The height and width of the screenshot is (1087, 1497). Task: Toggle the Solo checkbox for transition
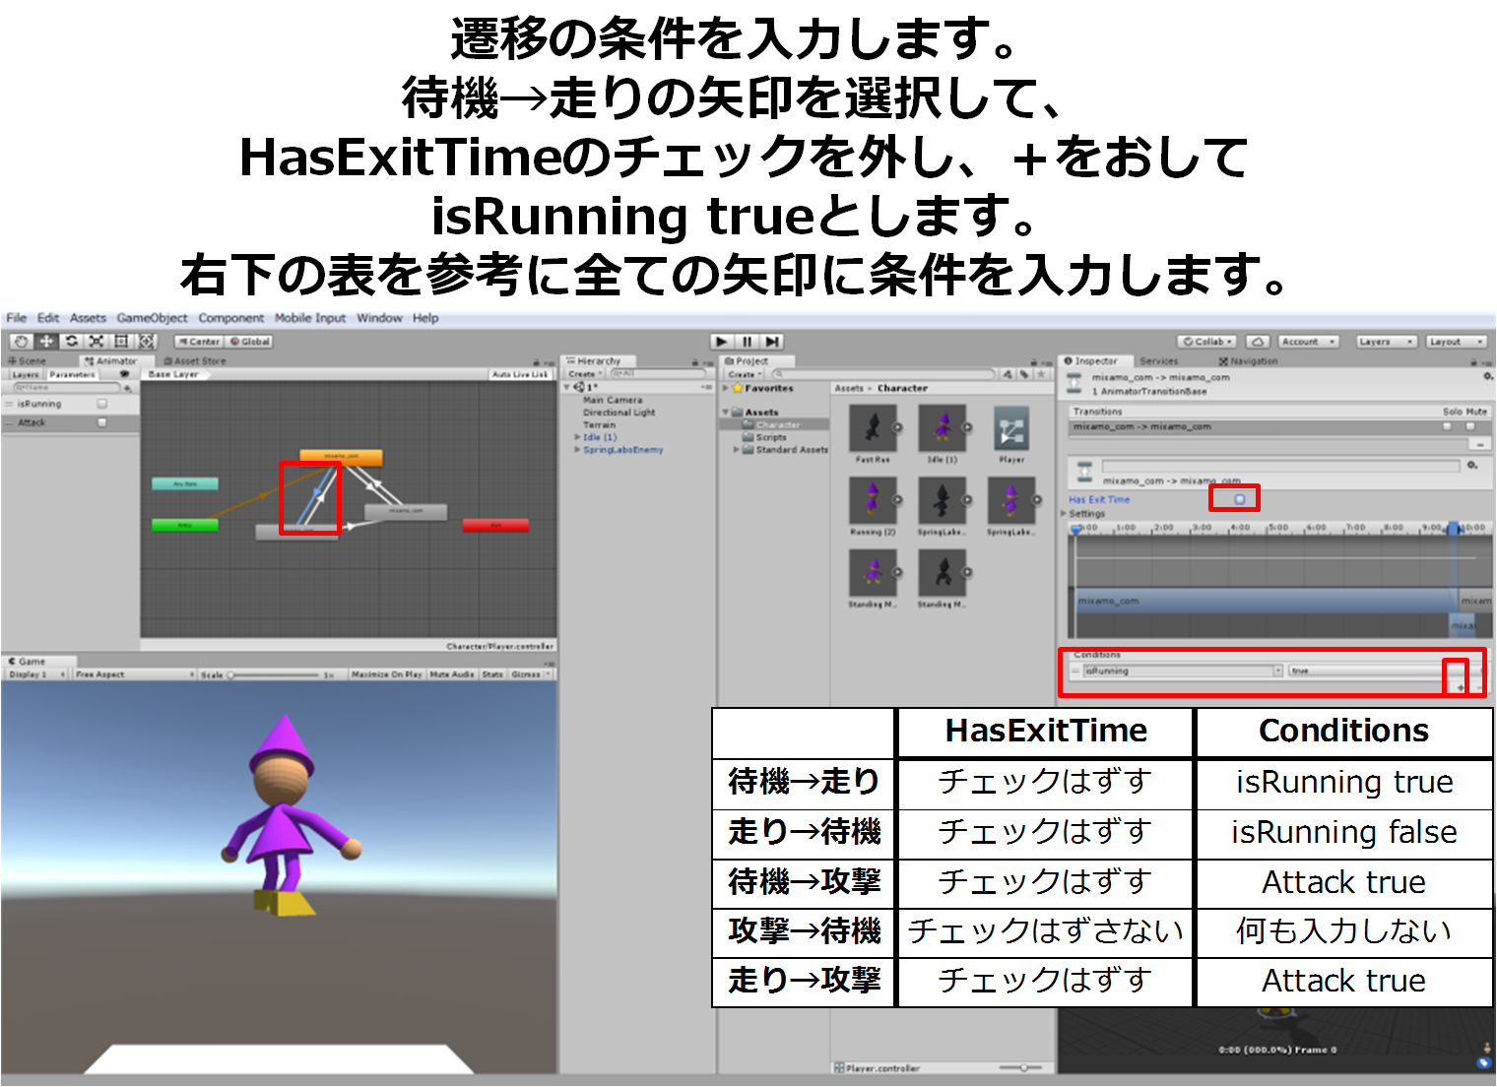[x=1448, y=426]
